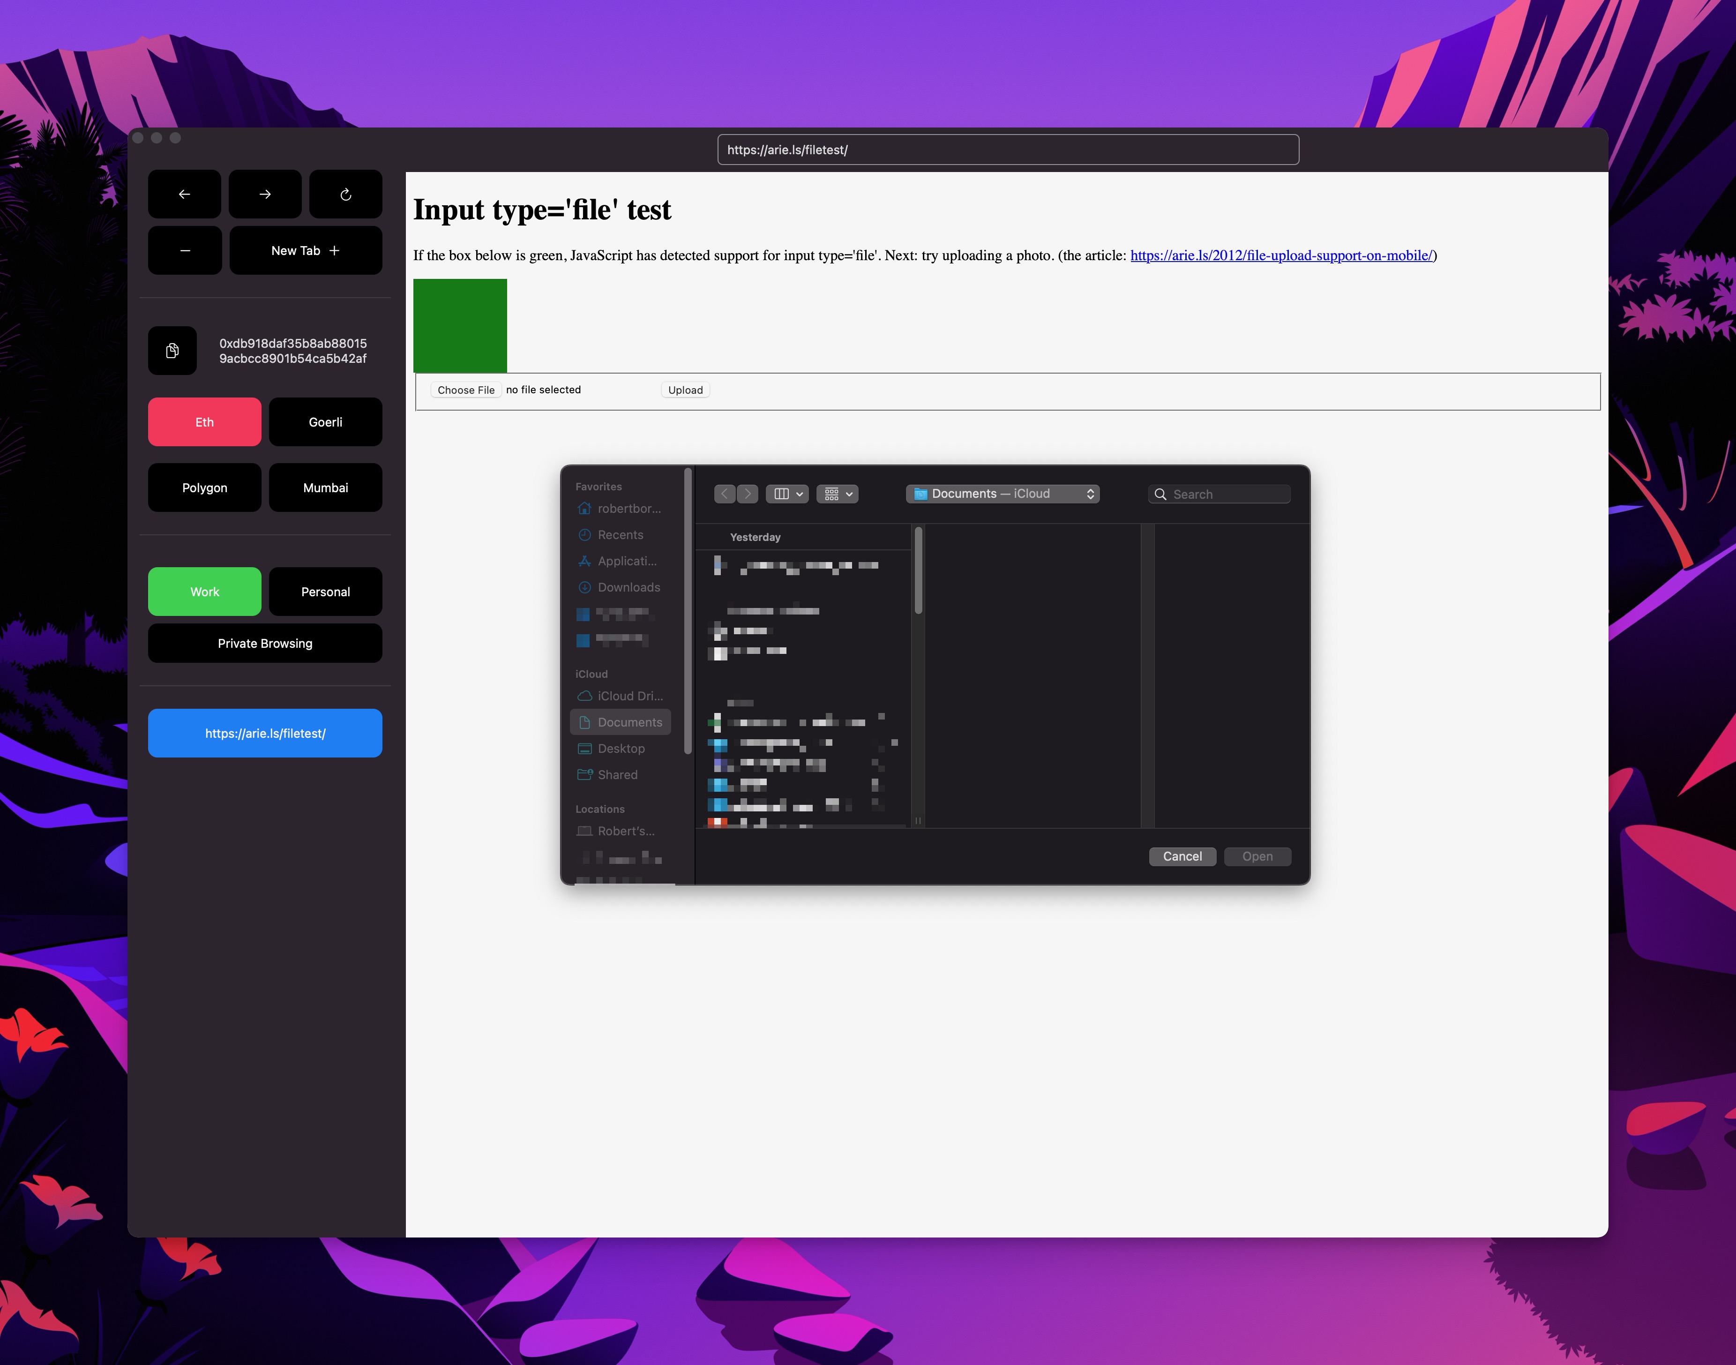The width and height of the screenshot is (1736, 1365).
Task: Open a New Tab
Action: (x=305, y=250)
